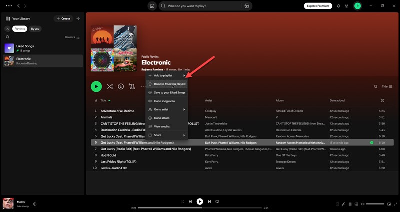Toggle shuffle in the player bar

pos(182,202)
